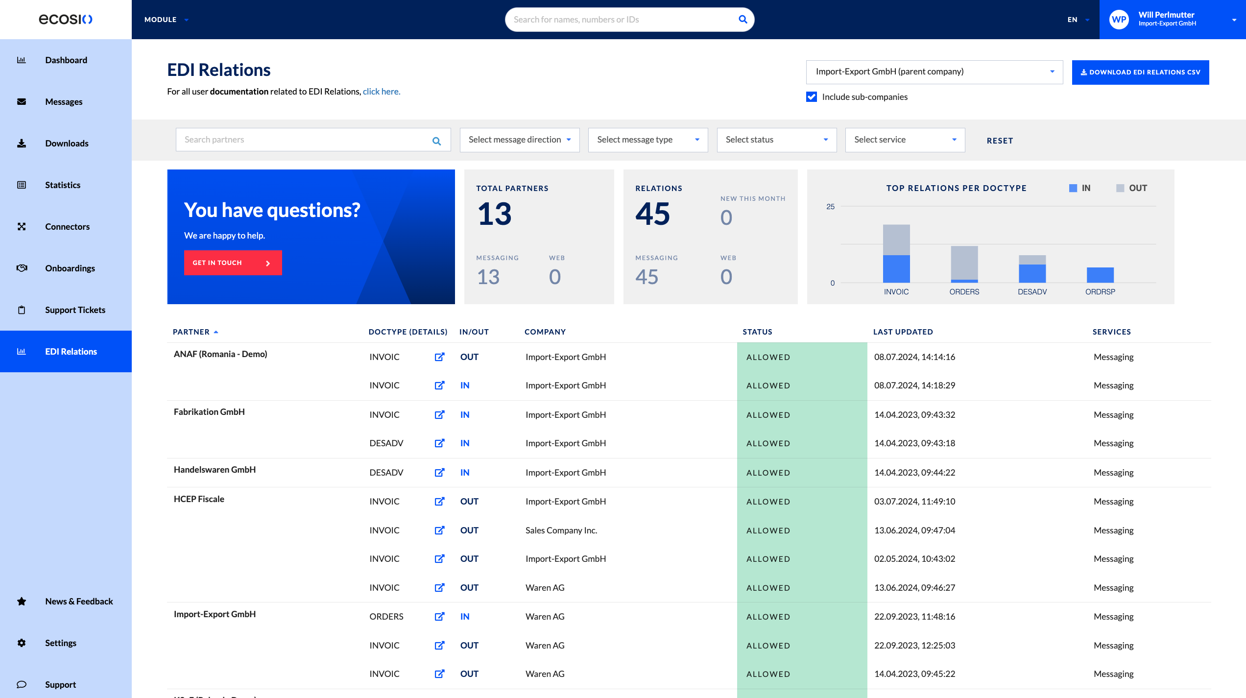Open the MODULE menu
The height and width of the screenshot is (698, 1246).
click(166, 20)
